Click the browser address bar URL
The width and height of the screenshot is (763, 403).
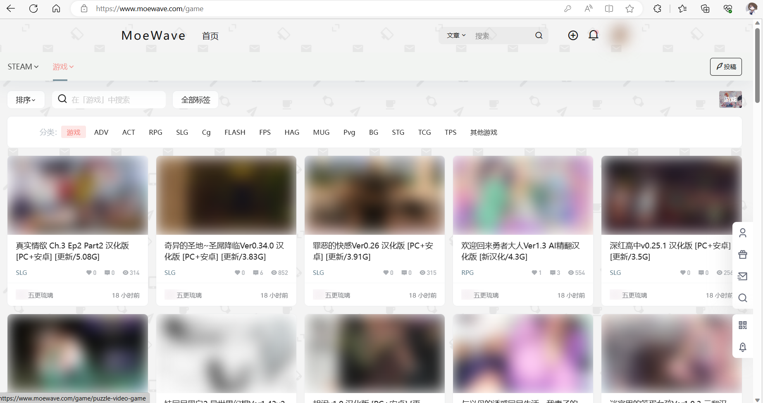pos(150,9)
